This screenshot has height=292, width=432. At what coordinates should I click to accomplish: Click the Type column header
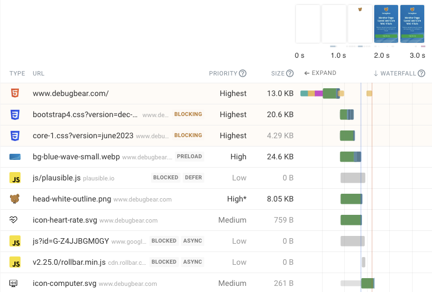(17, 73)
